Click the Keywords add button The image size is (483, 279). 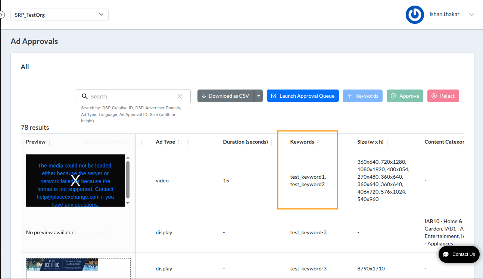point(363,96)
